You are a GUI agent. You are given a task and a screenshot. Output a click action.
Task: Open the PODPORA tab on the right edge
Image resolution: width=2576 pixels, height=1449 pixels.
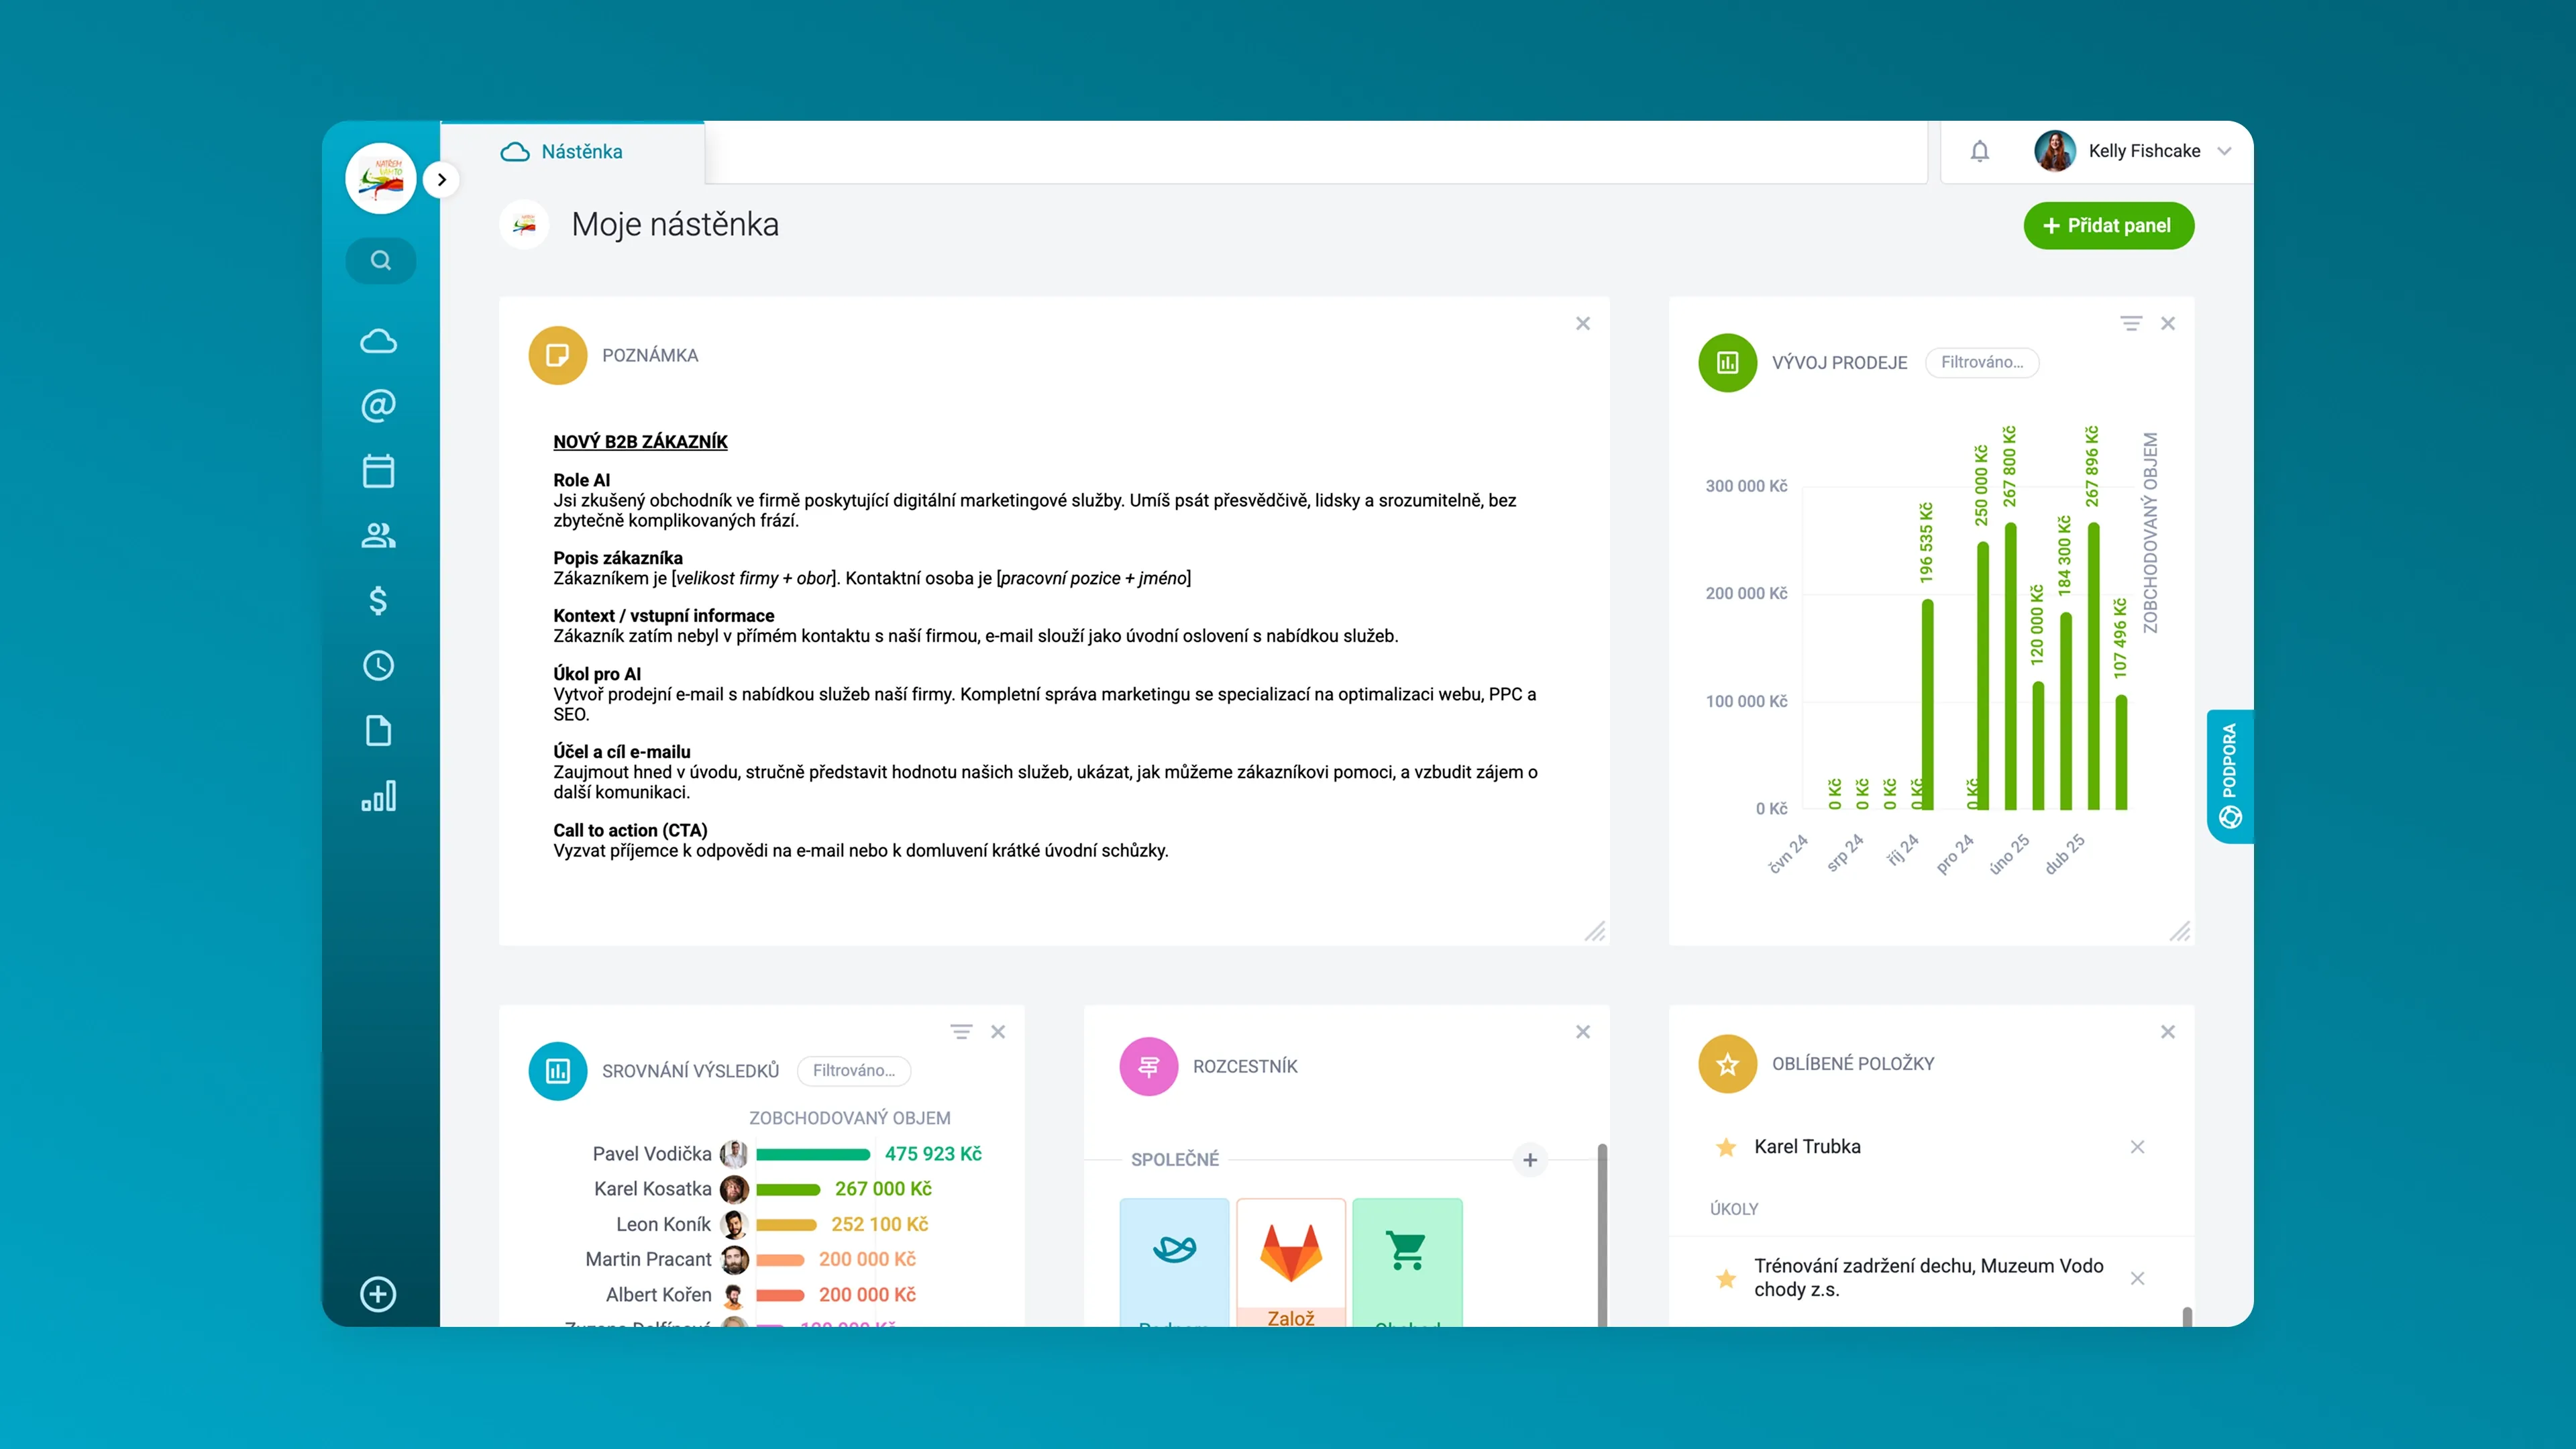click(x=2230, y=774)
